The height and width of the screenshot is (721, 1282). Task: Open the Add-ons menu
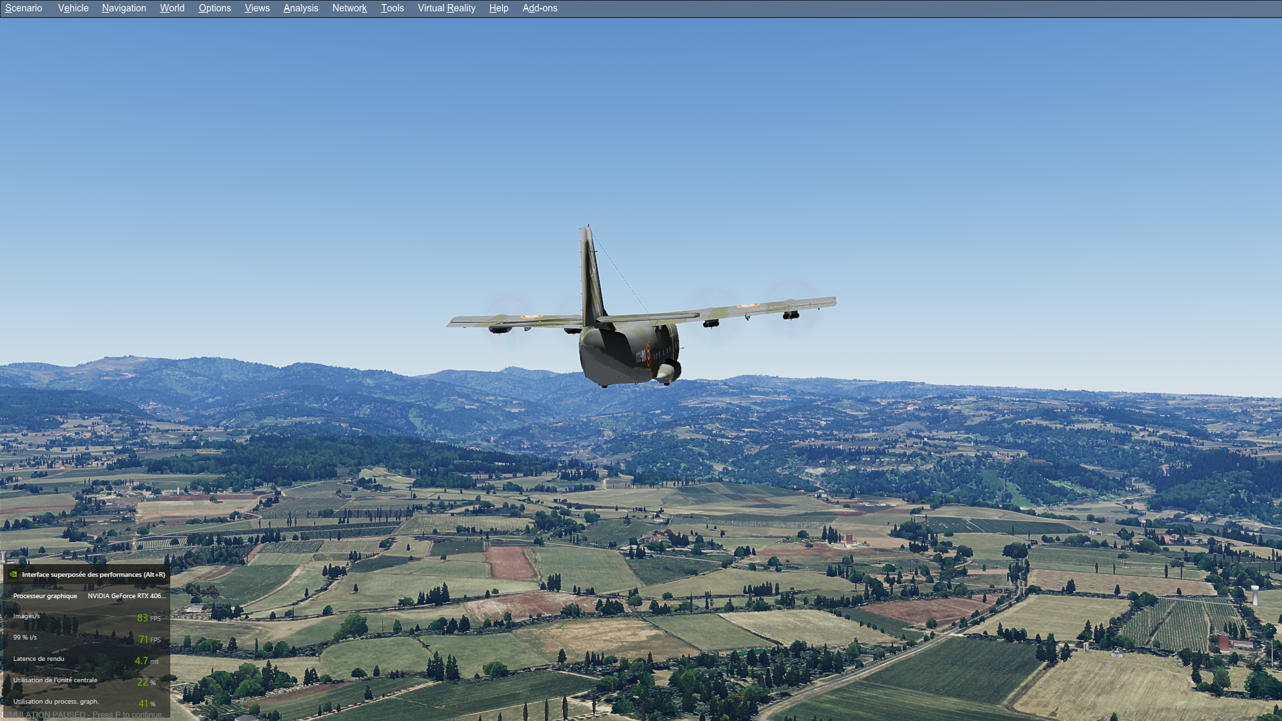point(540,8)
